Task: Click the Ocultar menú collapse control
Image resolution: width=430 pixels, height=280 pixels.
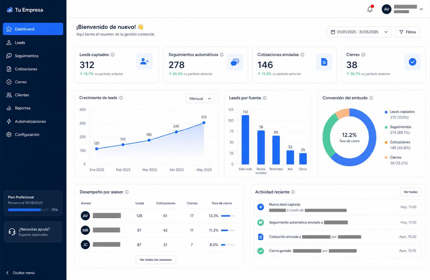Action: click(20, 273)
